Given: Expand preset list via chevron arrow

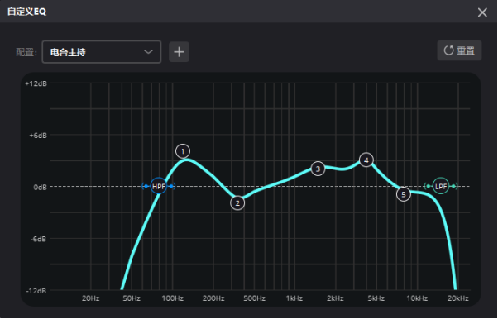Looking at the screenshot, I should pyautogui.click(x=148, y=52).
